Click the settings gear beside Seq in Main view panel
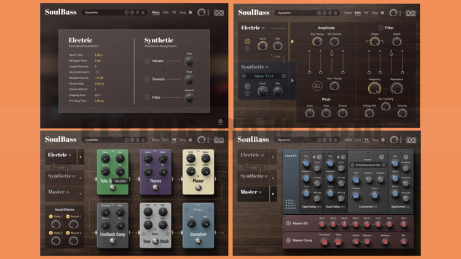This screenshot has width=461, height=259. point(190,12)
